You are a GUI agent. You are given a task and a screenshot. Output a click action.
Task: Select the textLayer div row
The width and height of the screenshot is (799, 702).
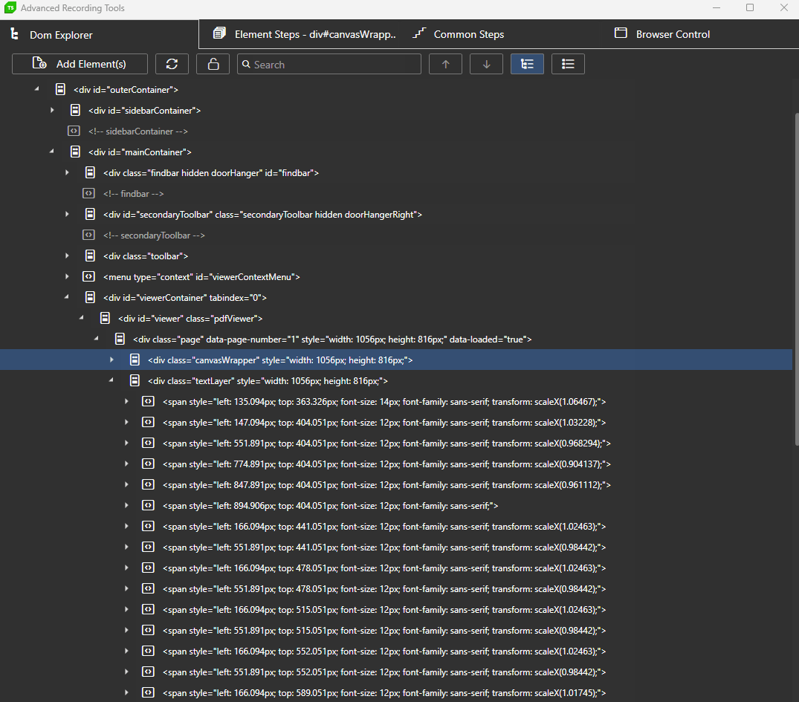[396, 380]
